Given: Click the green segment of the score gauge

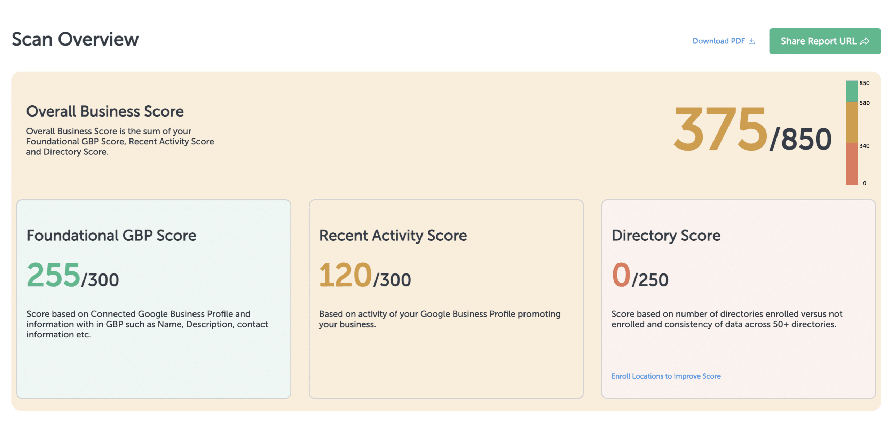Looking at the screenshot, I should point(851,91).
